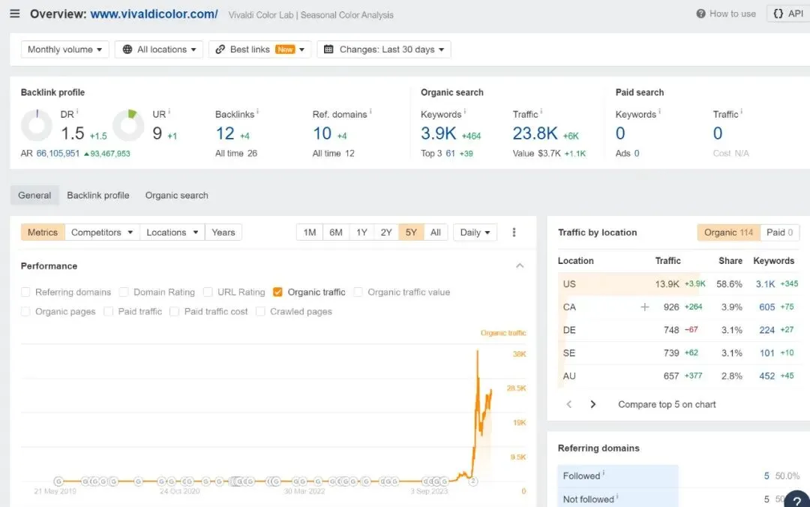Enable the Domain Rating checkbox
The width and height of the screenshot is (810, 507).
pos(124,292)
